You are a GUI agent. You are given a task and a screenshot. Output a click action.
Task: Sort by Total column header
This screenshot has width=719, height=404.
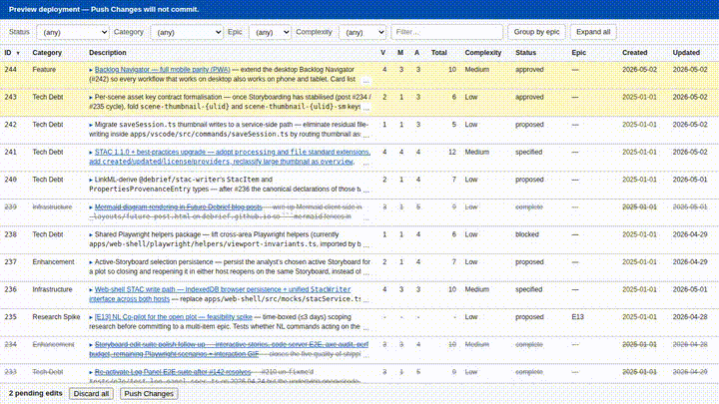438,53
